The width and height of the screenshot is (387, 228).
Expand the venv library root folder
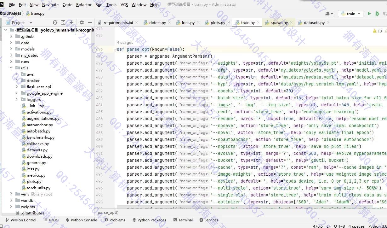[11, 194]
